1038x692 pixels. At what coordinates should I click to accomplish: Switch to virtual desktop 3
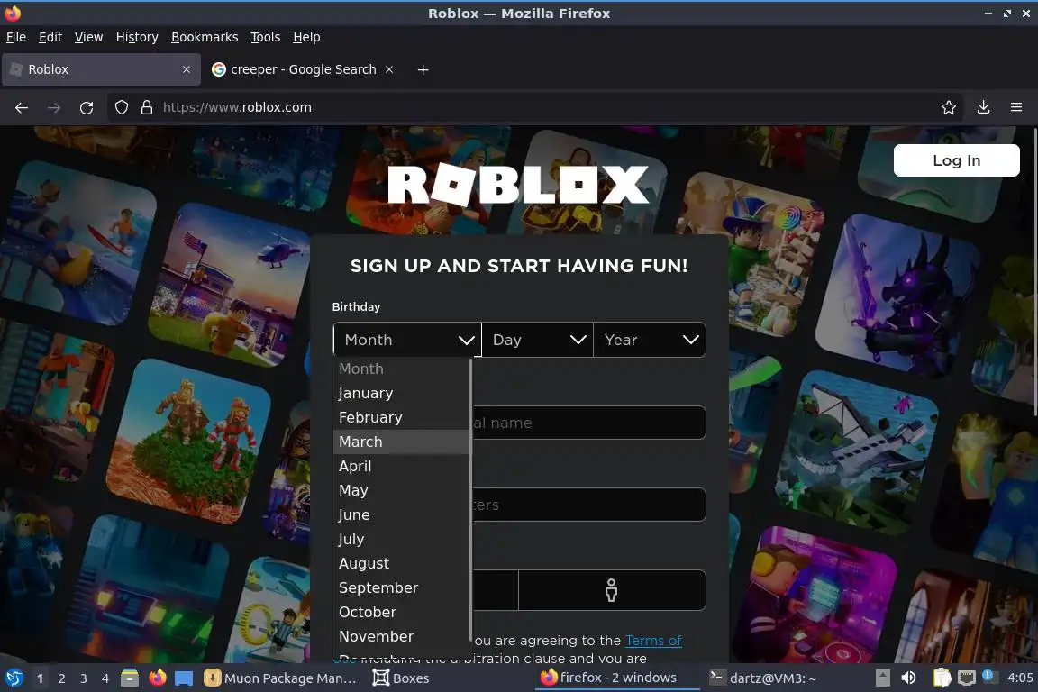click(84, 678)
